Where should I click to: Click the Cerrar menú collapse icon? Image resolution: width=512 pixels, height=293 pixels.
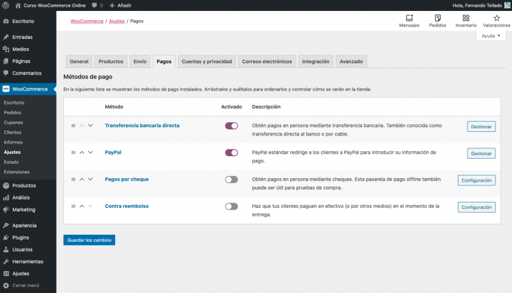(5, 285)
